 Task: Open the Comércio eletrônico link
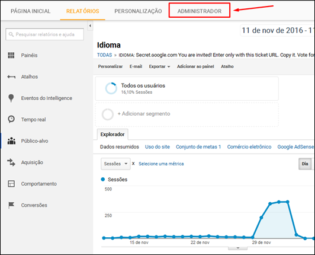[x=249, y=147]
